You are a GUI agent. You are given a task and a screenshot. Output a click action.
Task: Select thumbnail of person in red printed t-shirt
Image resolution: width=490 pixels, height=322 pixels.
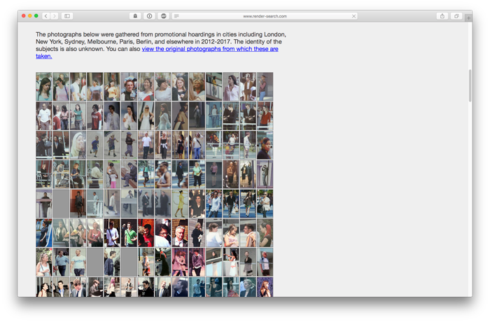[x=95, y=116]
